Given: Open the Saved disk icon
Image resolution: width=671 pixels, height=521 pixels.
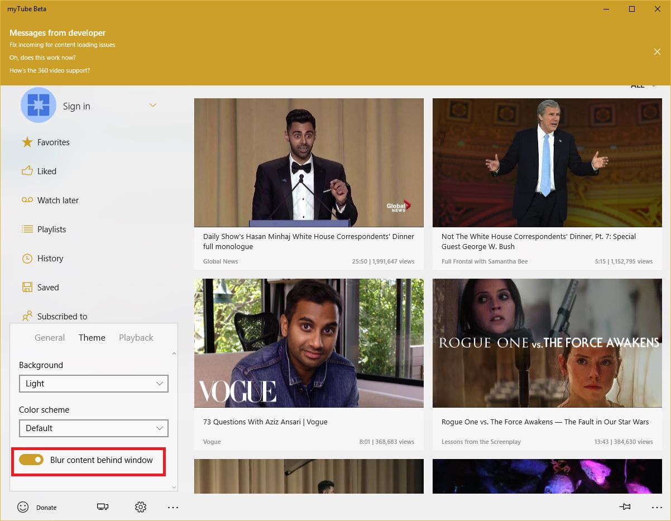Looking at the screenshot, I should (x=27, y=287).
